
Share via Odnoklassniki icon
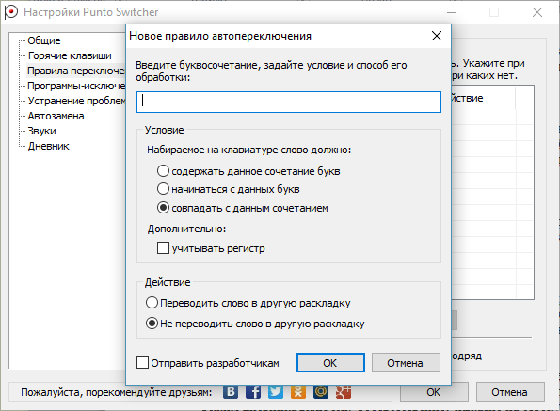coord(298,392)
